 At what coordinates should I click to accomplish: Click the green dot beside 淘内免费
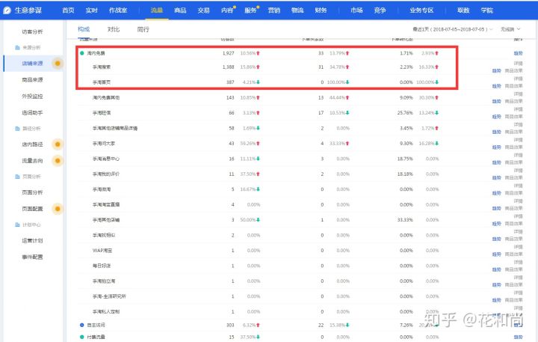coord(82,54)
